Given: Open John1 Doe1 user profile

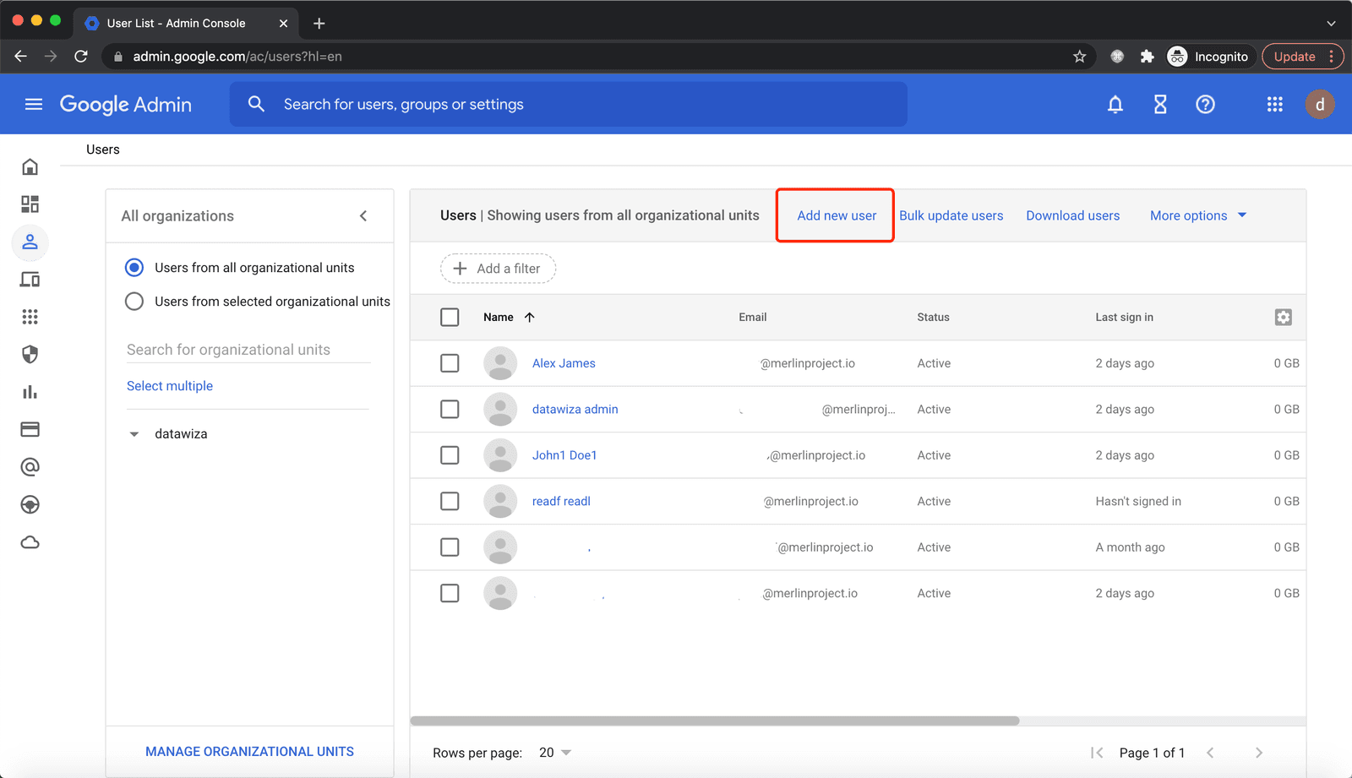Looking at the screenshot, I should (564, 455).
